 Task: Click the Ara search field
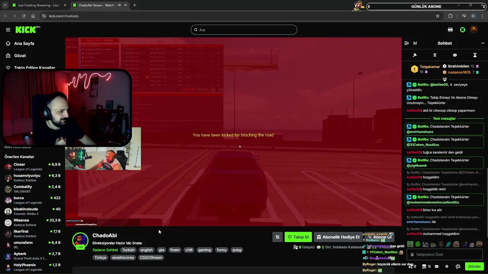pos(244,30)
